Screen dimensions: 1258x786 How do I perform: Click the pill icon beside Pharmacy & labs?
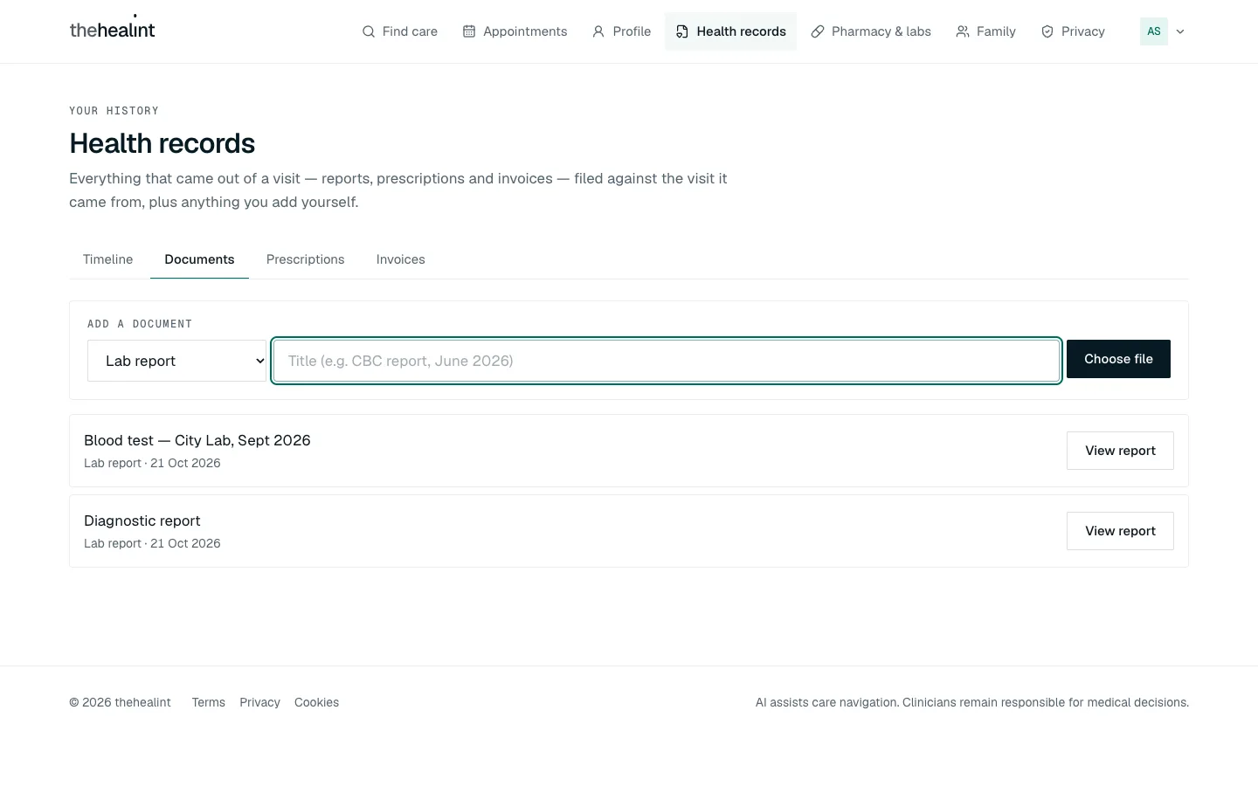point(818,31)
